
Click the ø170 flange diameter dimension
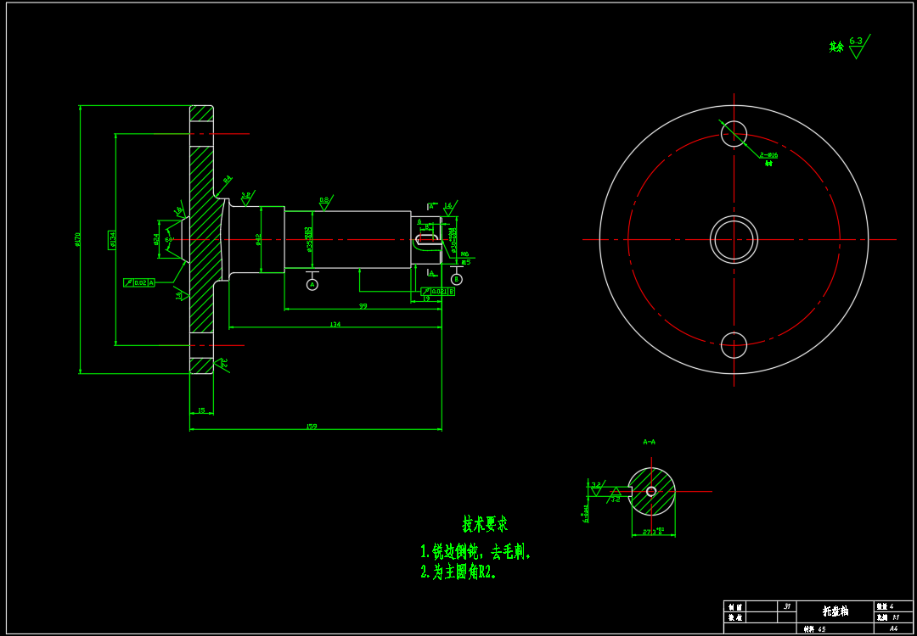[78, 239]
